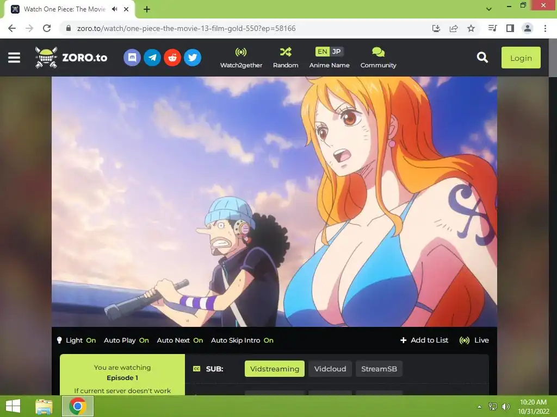Pick a Random anime
The image size is (557, 417).
(286, 58)
